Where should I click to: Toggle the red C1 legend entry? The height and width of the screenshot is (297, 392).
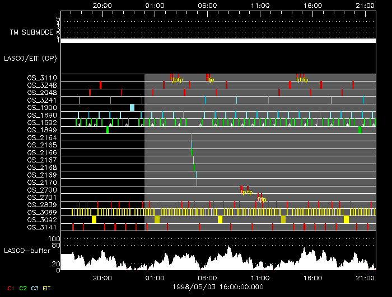point(10,288)
